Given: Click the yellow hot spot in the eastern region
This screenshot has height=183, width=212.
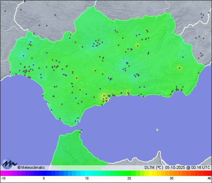Looking at the screenshot, I should pyautogui.click(x=179, y=68).
